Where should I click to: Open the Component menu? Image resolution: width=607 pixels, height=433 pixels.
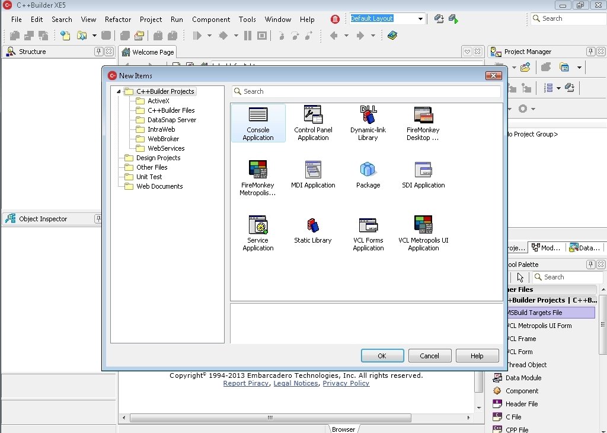[x=211, y=20]
